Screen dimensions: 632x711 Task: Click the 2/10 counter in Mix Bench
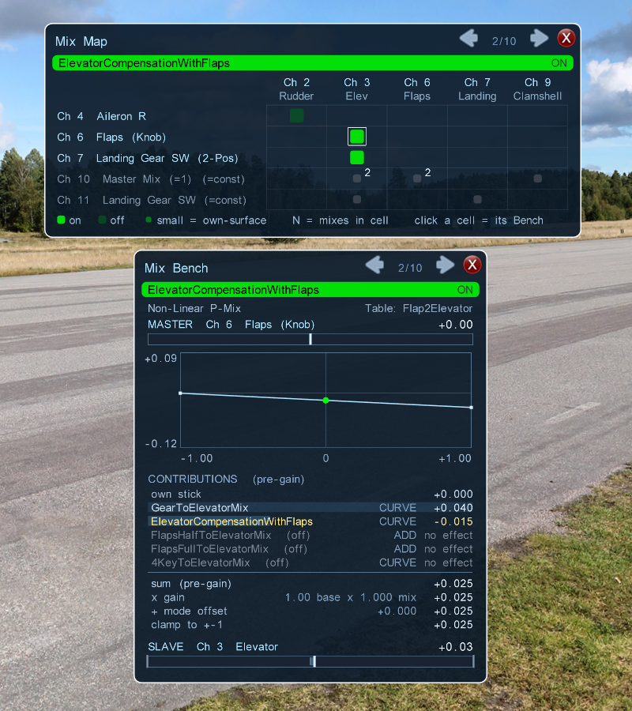[x=410, y=268]
